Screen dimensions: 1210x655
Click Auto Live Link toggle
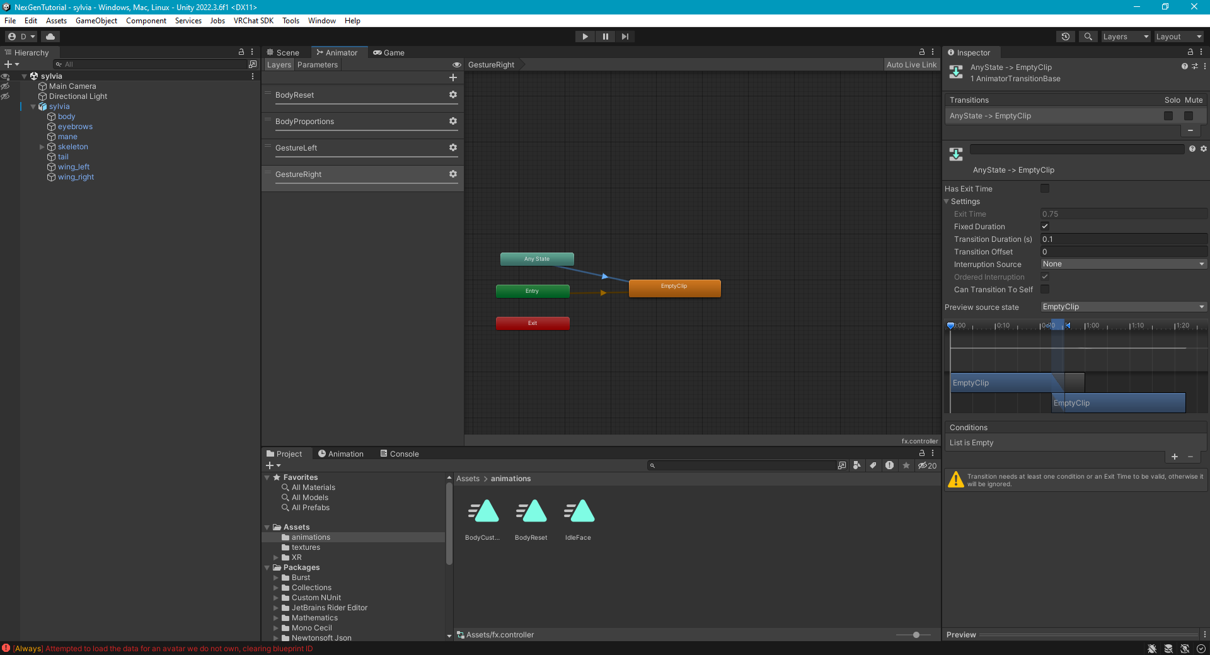(911, 65)
